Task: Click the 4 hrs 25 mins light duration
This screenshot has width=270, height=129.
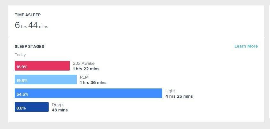Action: 179,96
